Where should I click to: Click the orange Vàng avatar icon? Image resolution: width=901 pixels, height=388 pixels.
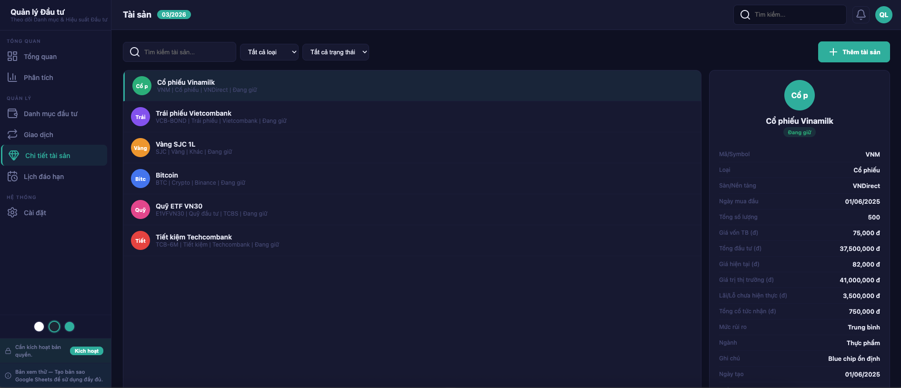point(140,148)
